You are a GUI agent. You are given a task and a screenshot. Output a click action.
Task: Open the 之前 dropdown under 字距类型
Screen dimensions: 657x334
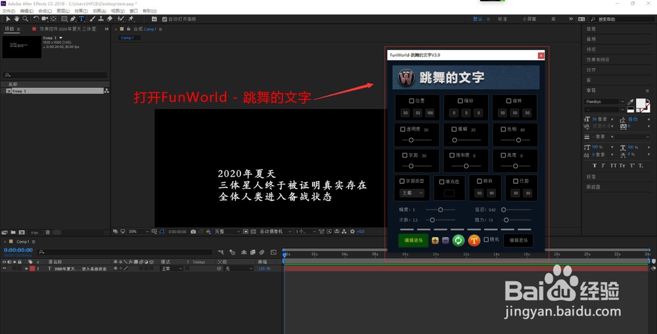(x=413, y=193)
